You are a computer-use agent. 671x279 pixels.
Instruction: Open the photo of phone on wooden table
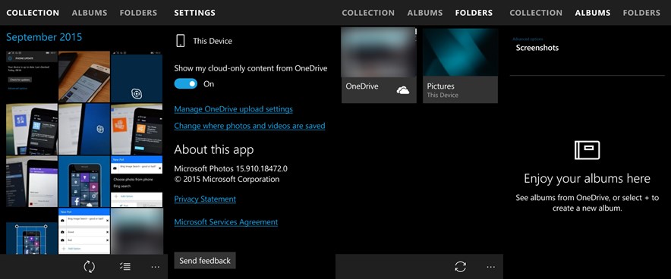pyautogui.click(x=84, y=76)
